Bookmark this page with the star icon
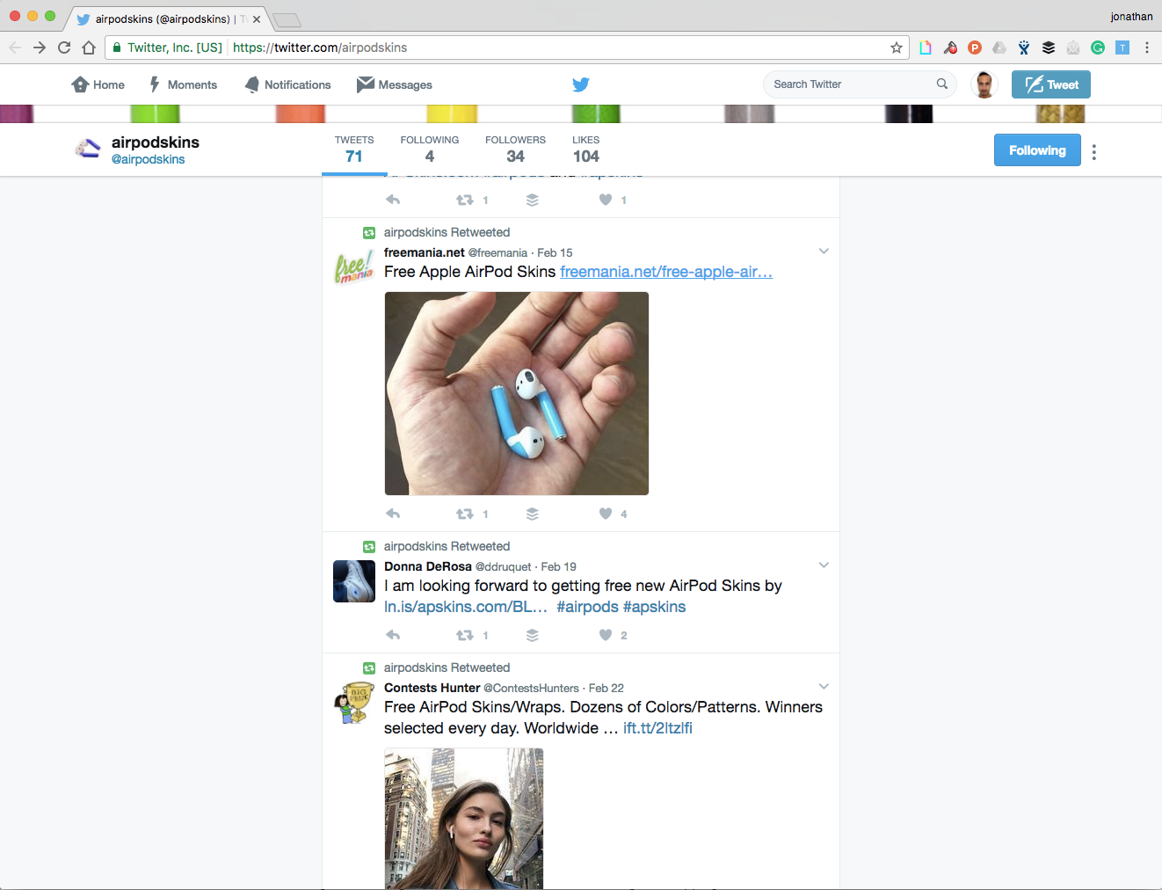1162x890 pixels. [897, 47]
